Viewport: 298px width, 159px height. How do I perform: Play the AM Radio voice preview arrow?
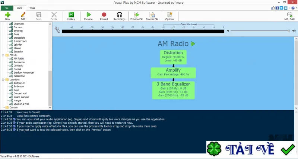pos(193,44)
